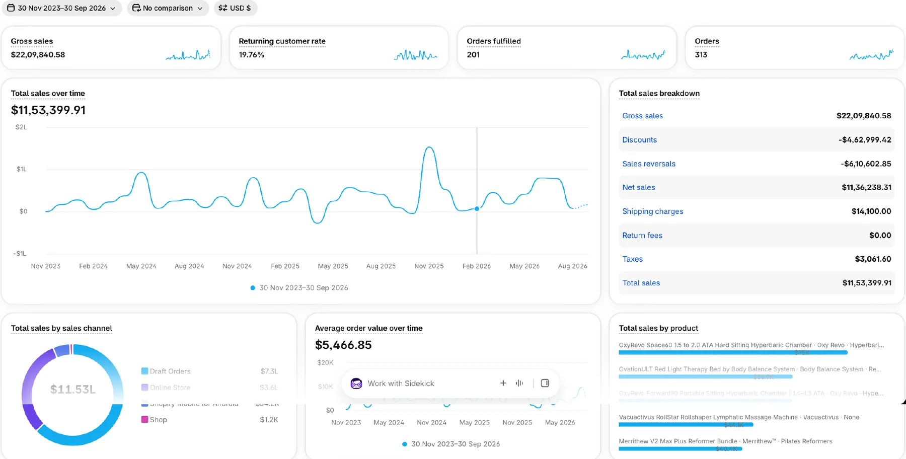Viewport: 906px width, 459px height.
Task: Click the Gross sales sparkline chart
Action: pos(188,55)
